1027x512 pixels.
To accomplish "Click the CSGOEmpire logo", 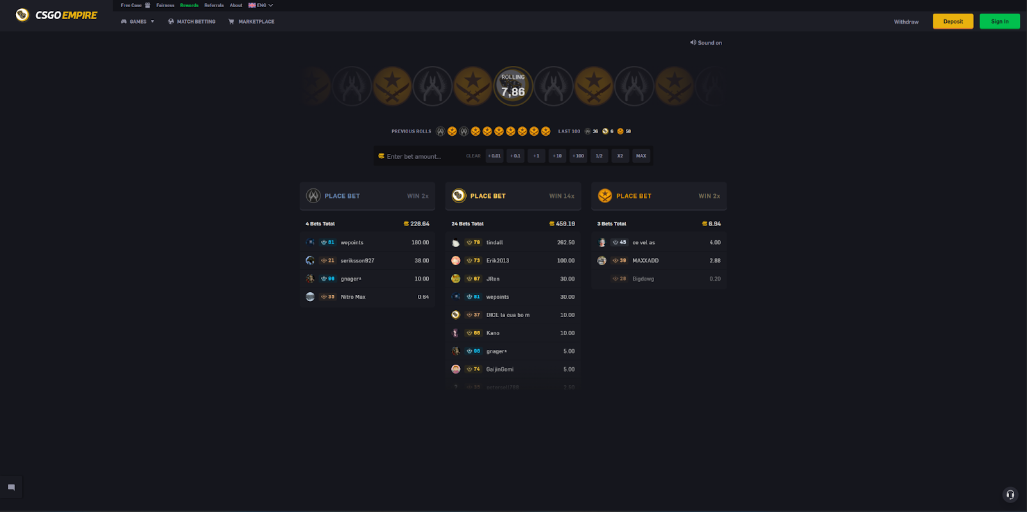I will coord(56,15).
